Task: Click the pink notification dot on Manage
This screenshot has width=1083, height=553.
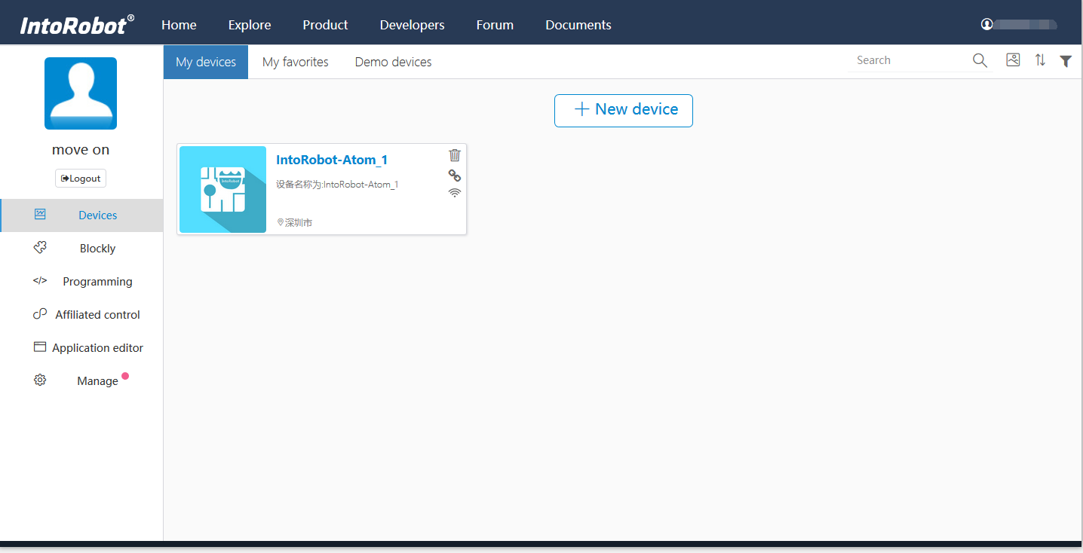Action: click(x=125, y=376)
